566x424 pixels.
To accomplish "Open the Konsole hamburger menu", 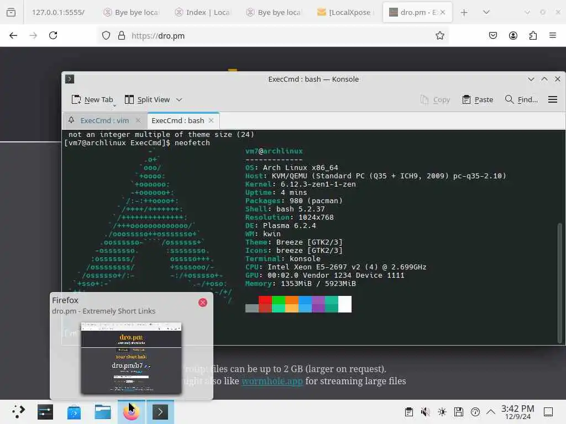I will tap(553, 99).
